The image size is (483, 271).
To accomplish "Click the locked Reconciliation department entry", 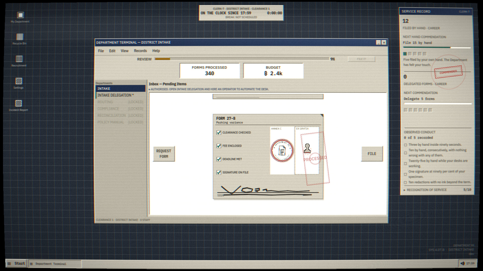I will 120,115.
